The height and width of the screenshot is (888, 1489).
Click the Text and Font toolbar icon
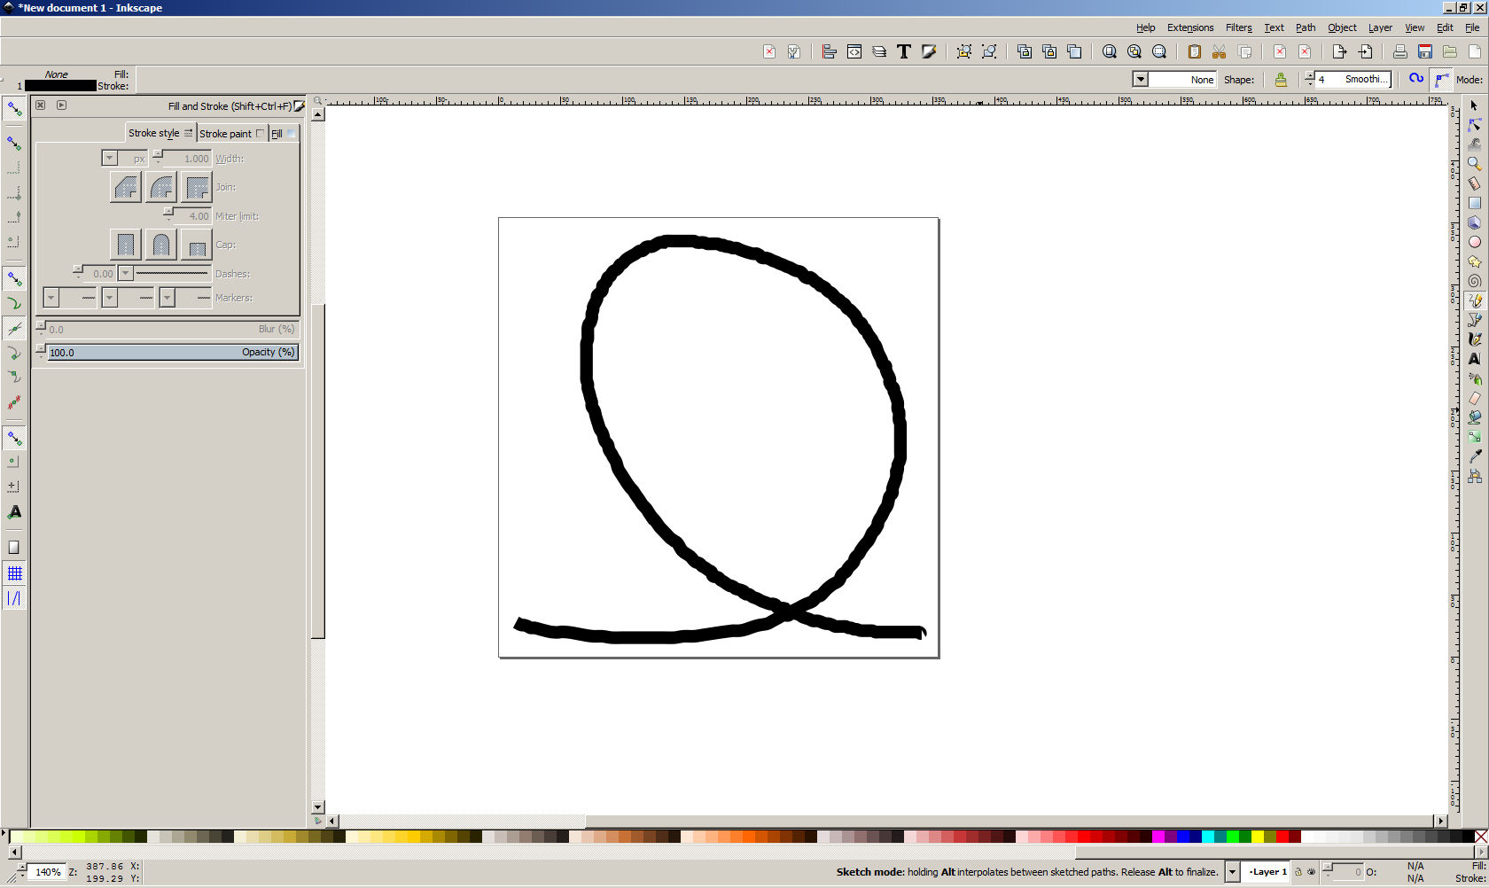coord(904,52)
